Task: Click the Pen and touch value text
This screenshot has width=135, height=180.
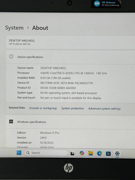Action: click(x=71, y=98)
